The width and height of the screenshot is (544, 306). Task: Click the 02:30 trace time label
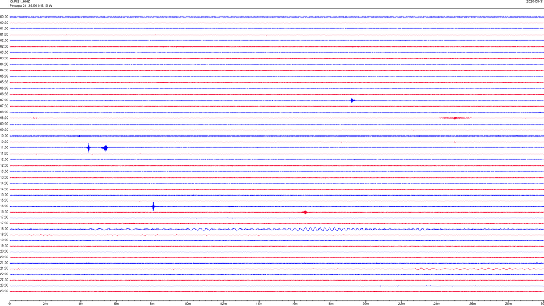click(4, 46)
